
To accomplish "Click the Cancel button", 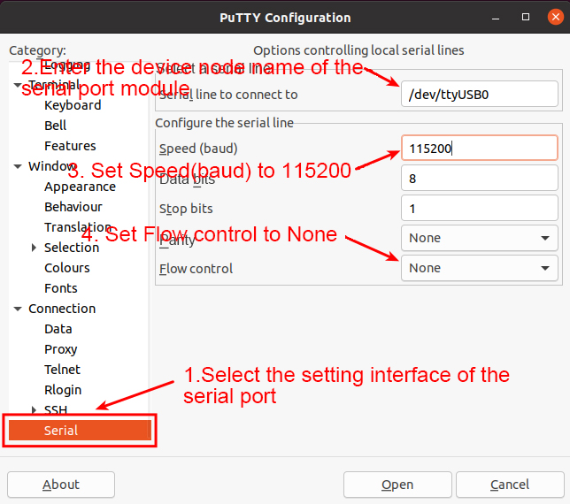I will tap(510, 485).
